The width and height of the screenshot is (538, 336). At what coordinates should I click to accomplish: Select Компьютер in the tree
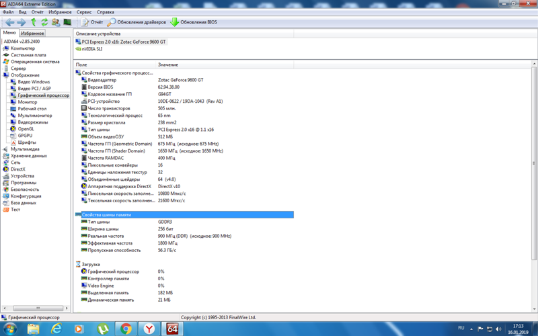[23, 48]
